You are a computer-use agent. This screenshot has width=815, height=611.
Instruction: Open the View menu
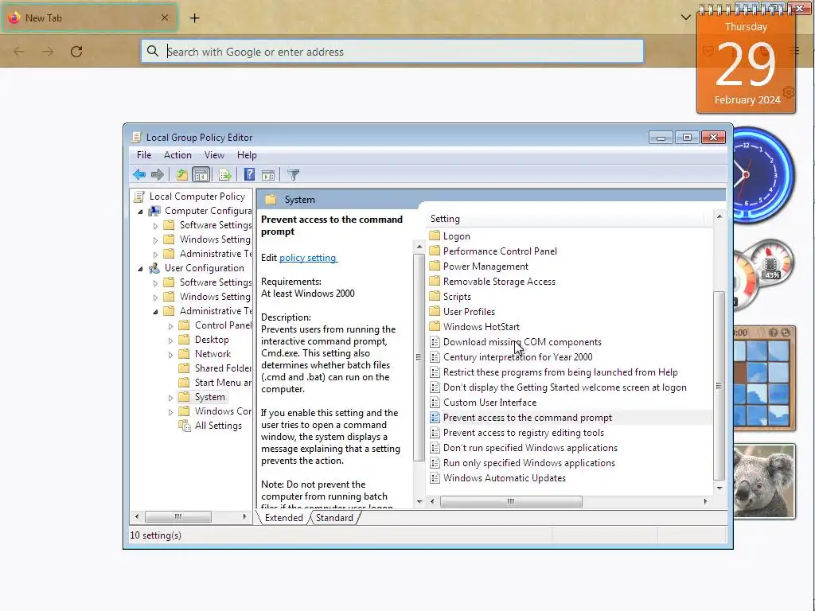coord(214,155)
